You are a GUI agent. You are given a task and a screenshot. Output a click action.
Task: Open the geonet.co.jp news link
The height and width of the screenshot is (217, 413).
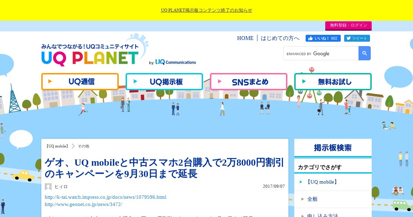(83, 204)
